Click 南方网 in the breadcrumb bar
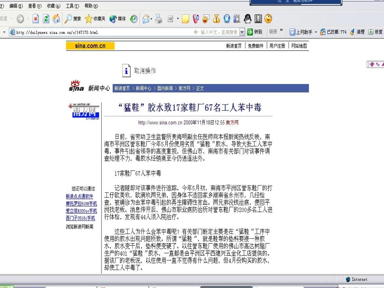384x288 pixels. click(x=184, y=88)
